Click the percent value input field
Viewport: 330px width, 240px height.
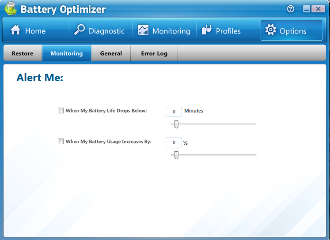click(x=174, y=142)
